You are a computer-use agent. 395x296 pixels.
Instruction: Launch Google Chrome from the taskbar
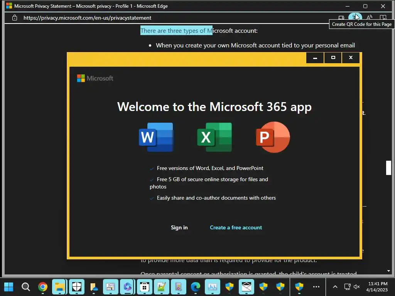(42, 287)
